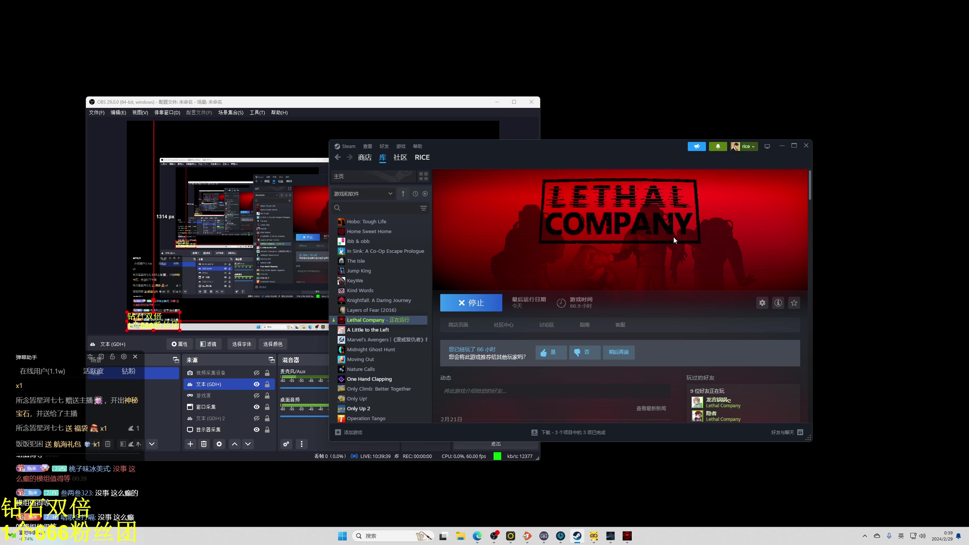Open the OBS 场景集合(S) menu
The image size is (969, 545).
(x=231, y=112)
